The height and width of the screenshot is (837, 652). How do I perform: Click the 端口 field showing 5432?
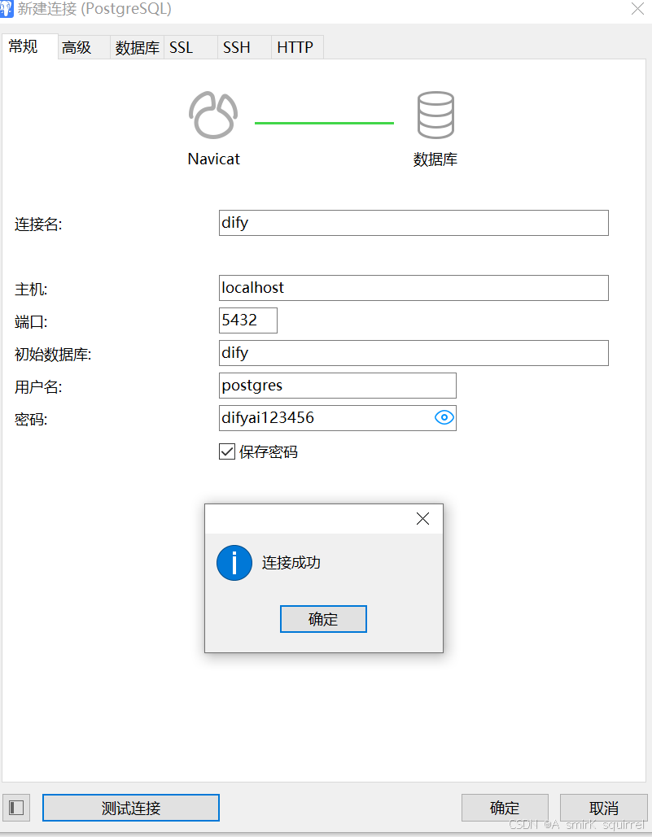click(248, 320)
